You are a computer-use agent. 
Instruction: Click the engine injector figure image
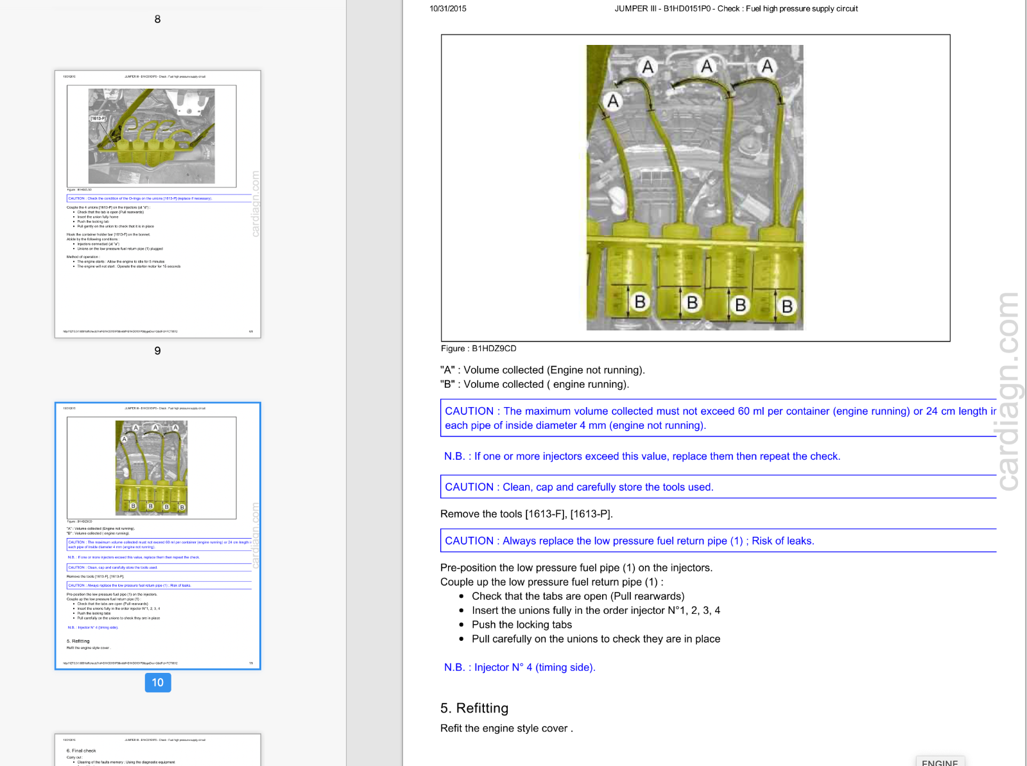(695, 187)
